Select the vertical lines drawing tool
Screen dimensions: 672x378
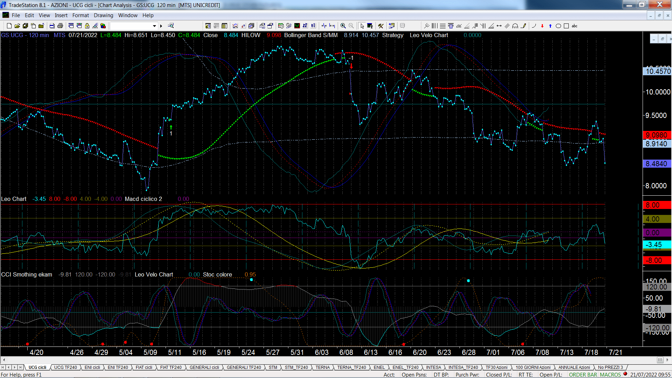[435, 26]
